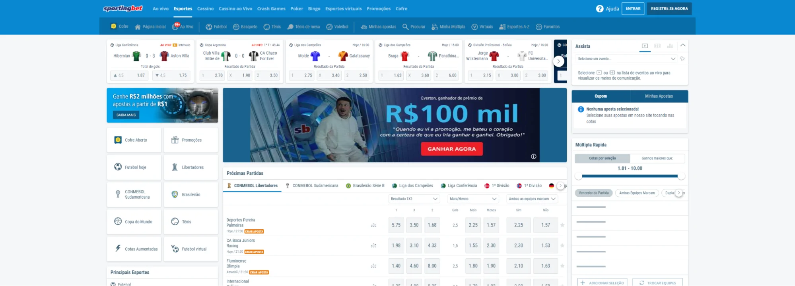Select Voleibol in the sports toolbar
Screen dimensions: 795x286
click(337, 27)
